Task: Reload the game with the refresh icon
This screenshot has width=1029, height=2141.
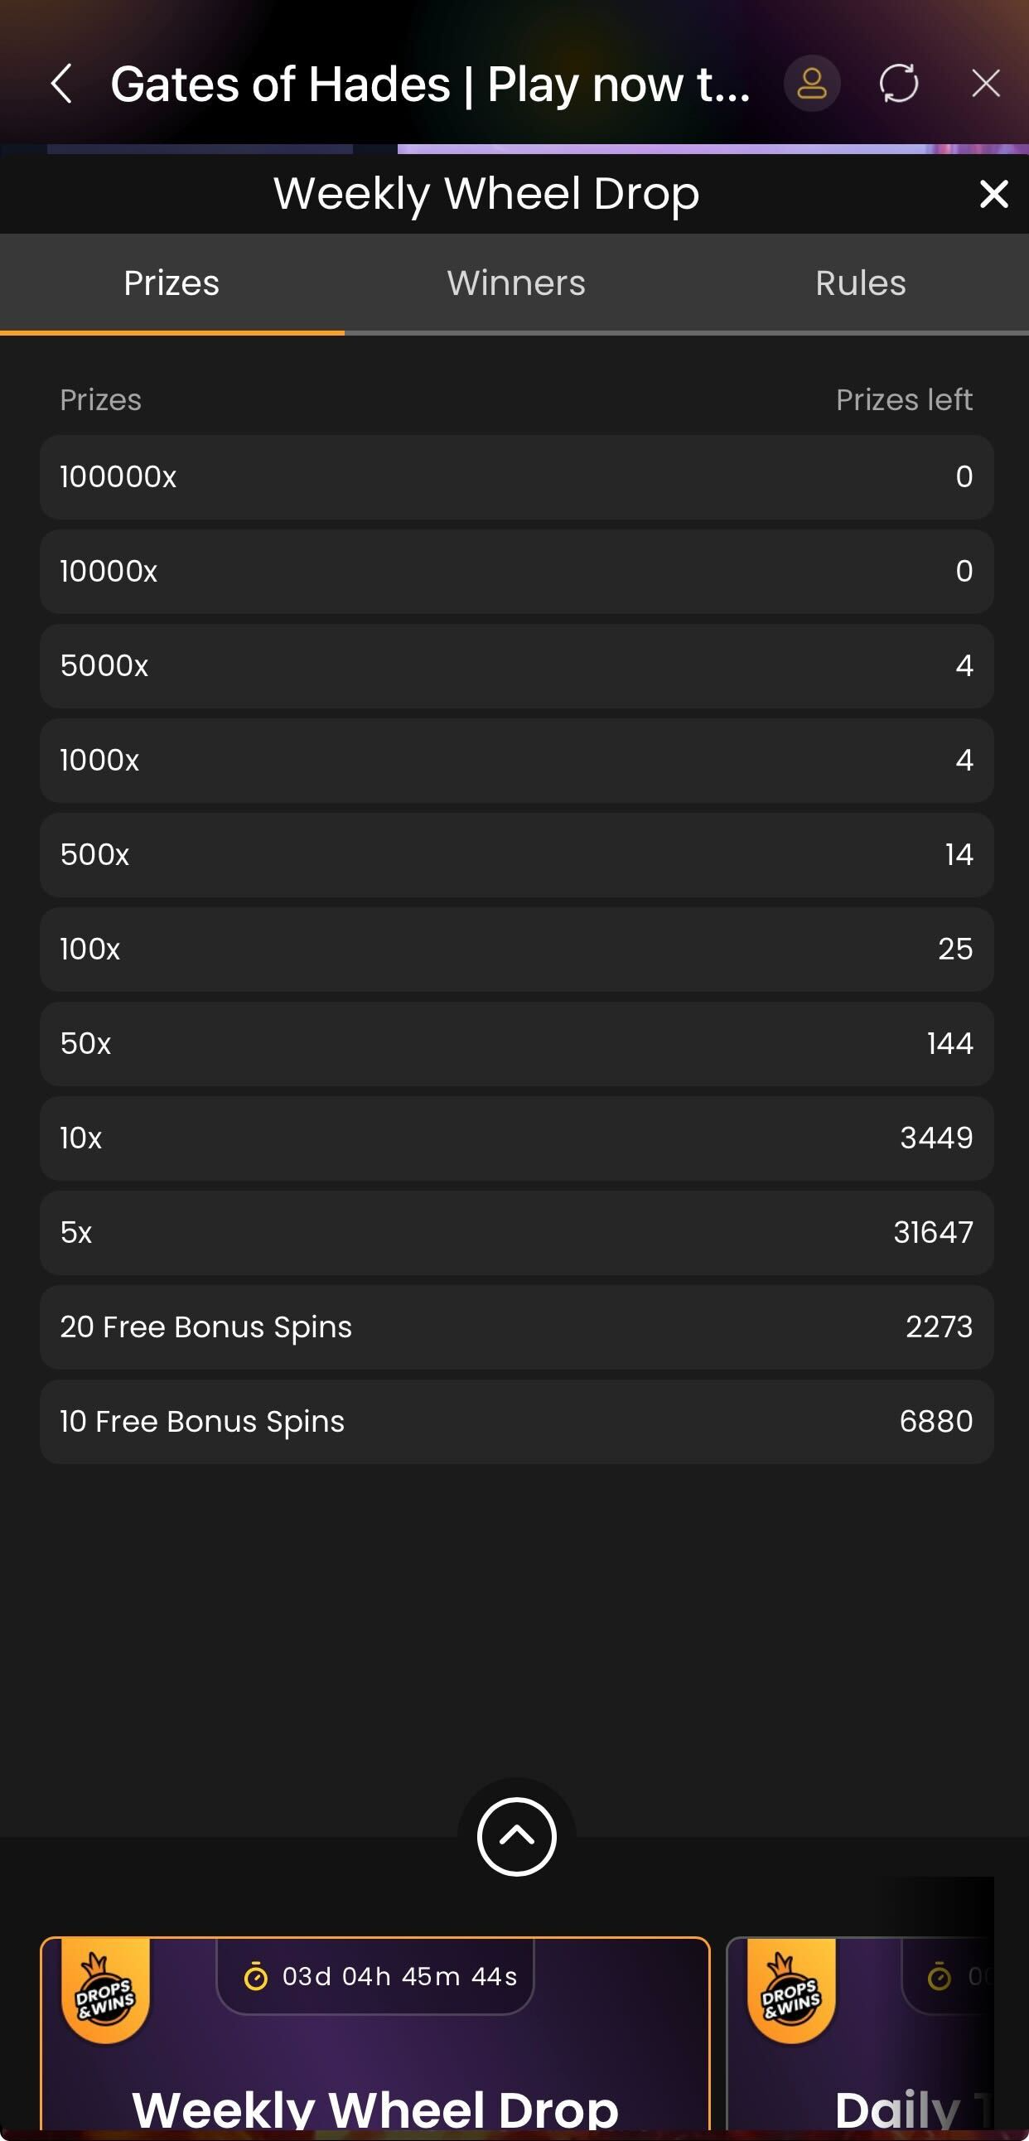Action: [898, 84]
